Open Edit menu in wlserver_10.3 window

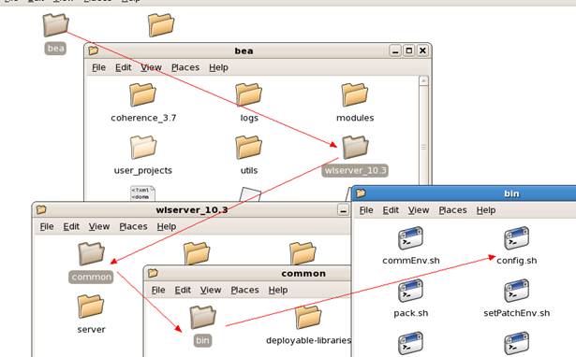coord(71,226)
